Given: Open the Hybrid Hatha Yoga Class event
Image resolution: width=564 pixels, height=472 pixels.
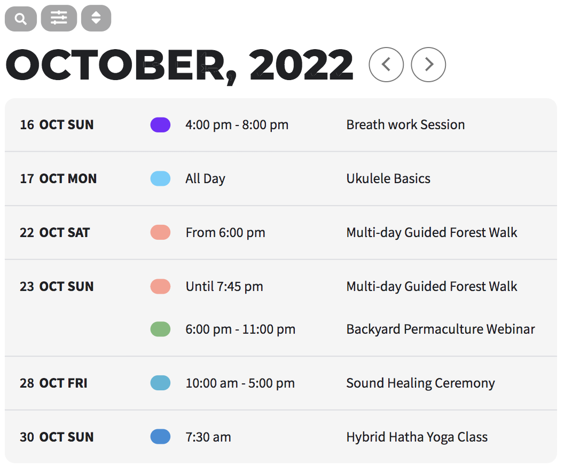Looking at the screenshot, I should 417,437.
